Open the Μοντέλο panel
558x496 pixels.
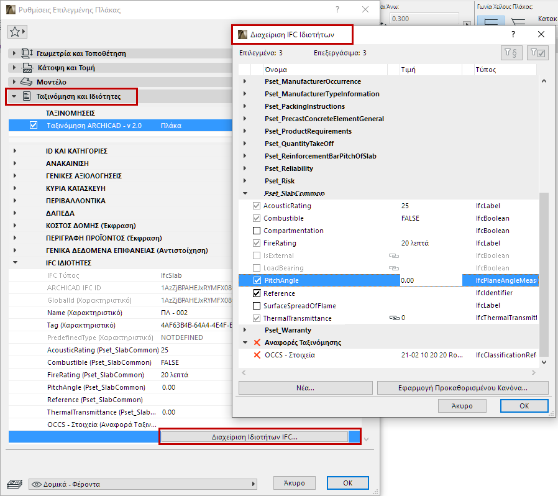[121, 82]
